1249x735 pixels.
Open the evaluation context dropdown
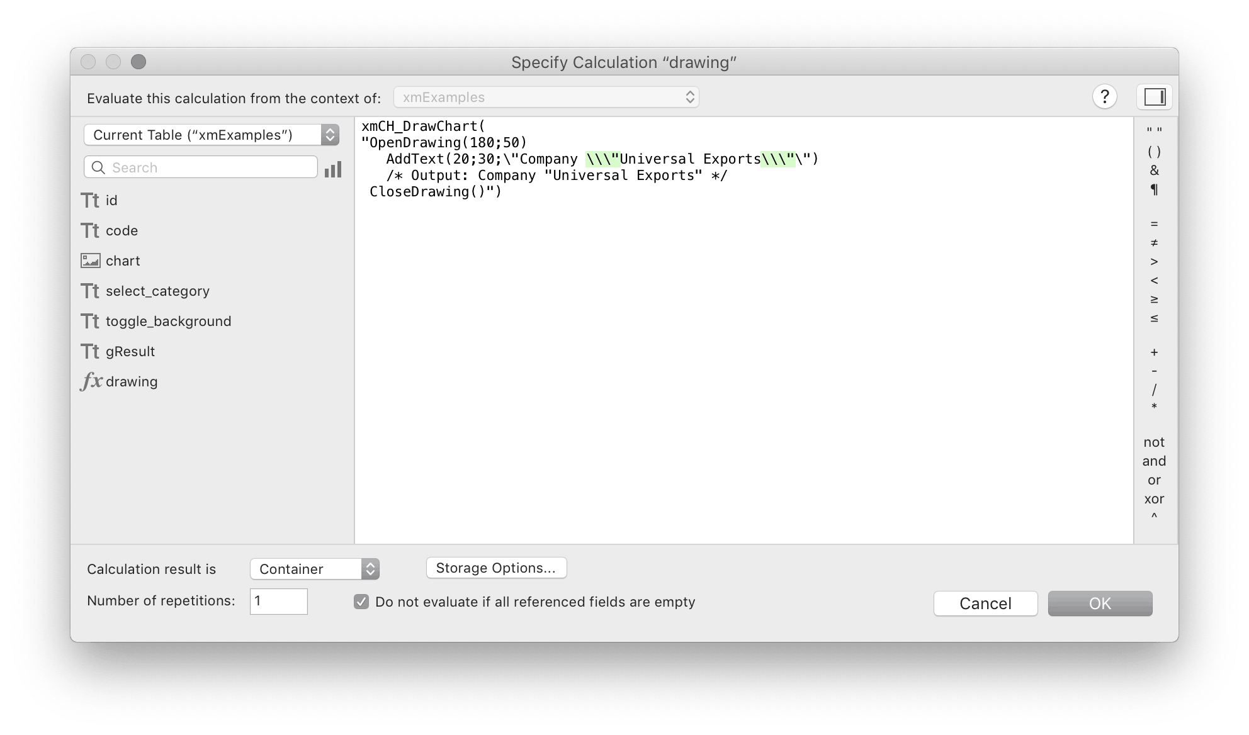tap(545, 96)
